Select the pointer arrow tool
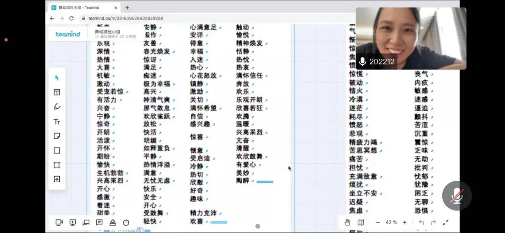Screen dimensions: 505x233 pos(57,78)
